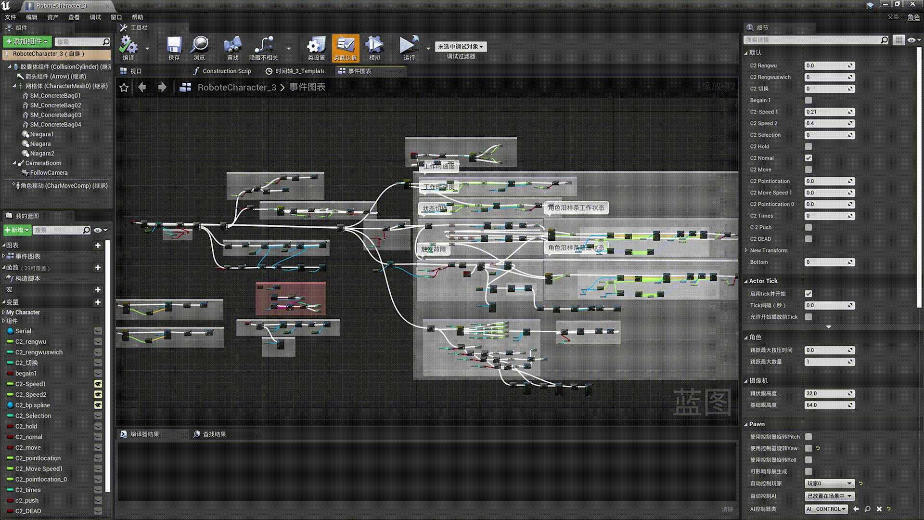Click the Find (查找) binoculars icon
This screenshot has width=924, height=520.
[x=232, y=47]
